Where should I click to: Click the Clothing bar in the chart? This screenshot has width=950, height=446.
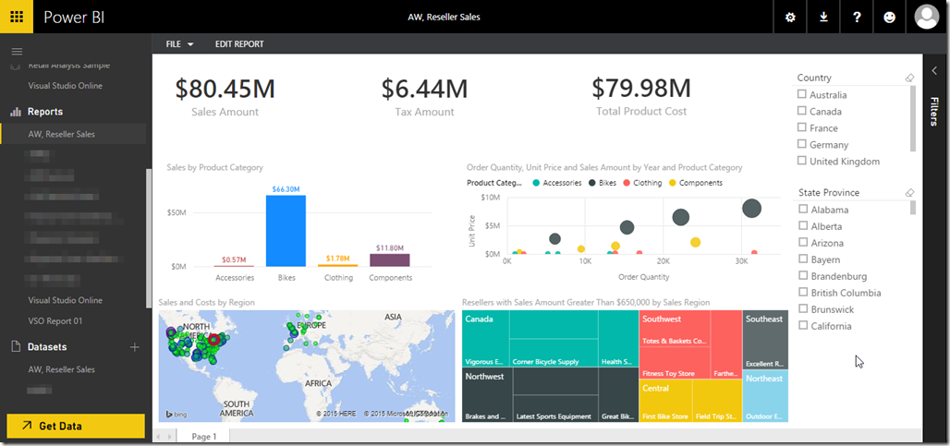(x=338, y=265)
